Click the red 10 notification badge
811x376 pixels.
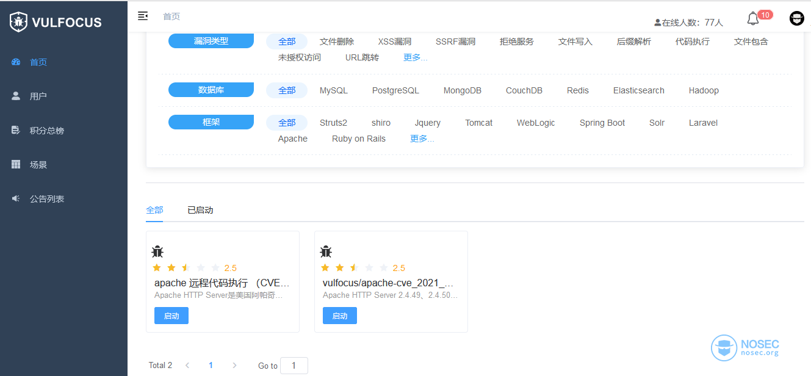click(765, 15)
